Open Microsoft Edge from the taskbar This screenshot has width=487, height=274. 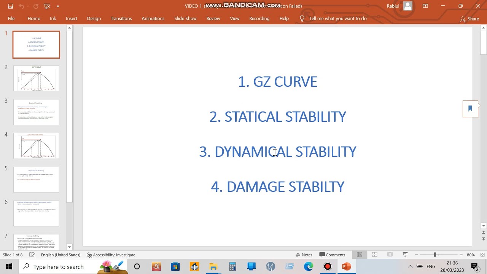309,266
